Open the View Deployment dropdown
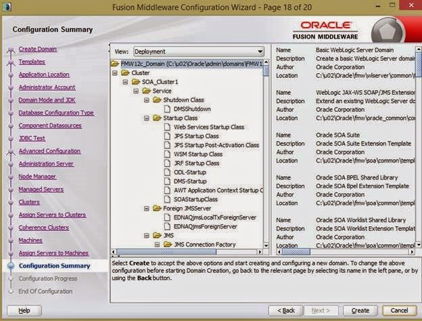Viewport: 422px width, 321px height. coord(199,51)
